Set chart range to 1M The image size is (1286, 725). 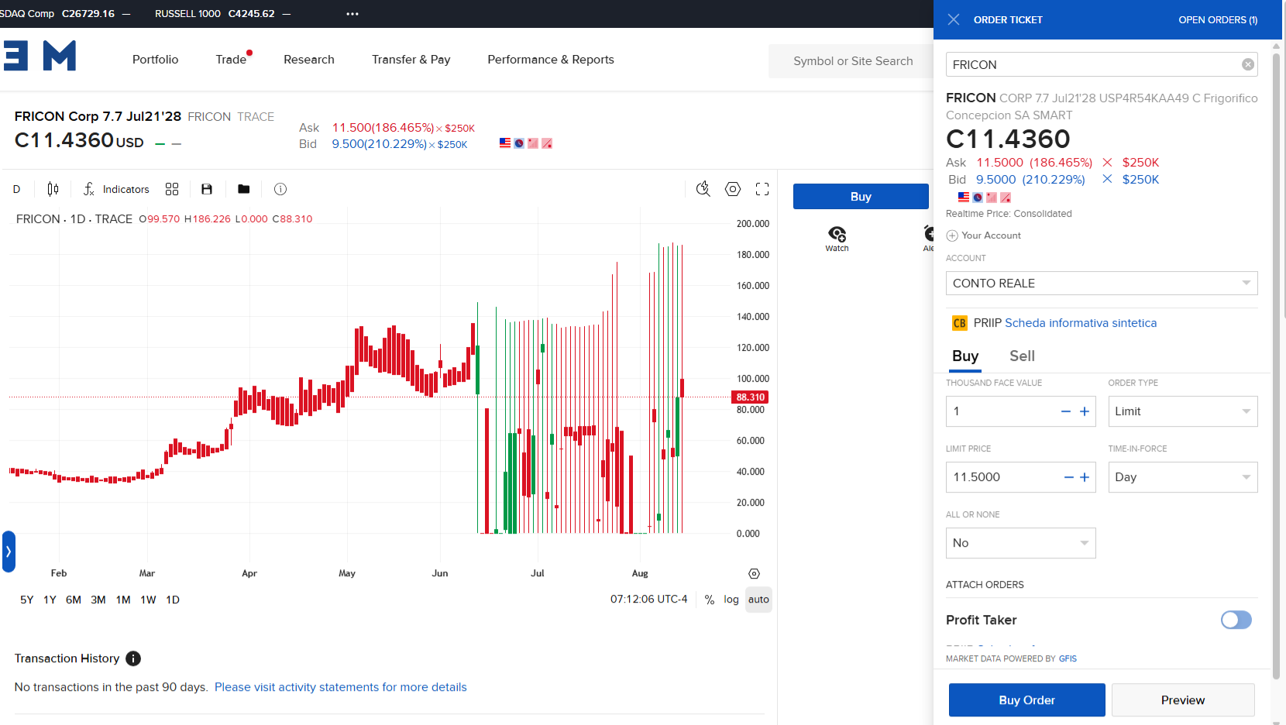click(123, 600)
